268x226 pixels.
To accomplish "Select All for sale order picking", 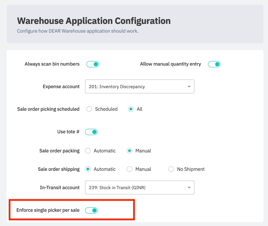I will pyautogui.click(x=131, y=109).
